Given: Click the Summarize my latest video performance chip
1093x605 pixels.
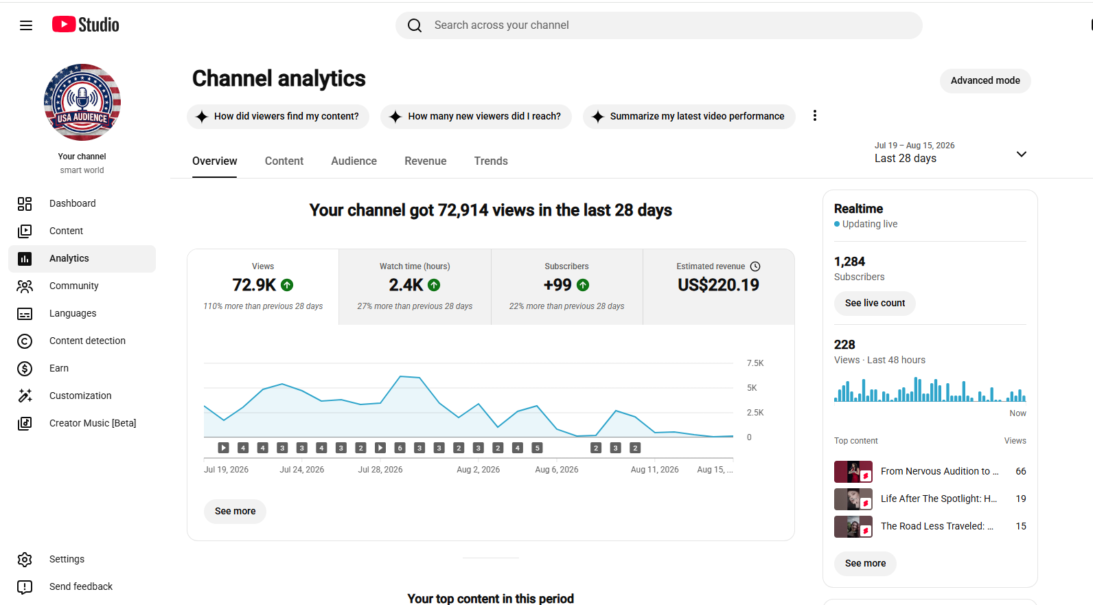Looking at the screenshot, I should (x=689, y=116).
